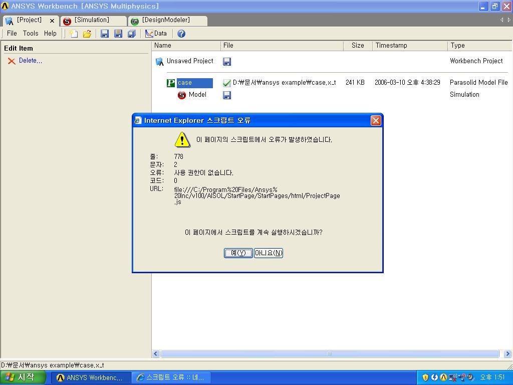Open the Data toolbar item
Image resolution: width=513 pixels, height=385 pixels.
[156, 34]
